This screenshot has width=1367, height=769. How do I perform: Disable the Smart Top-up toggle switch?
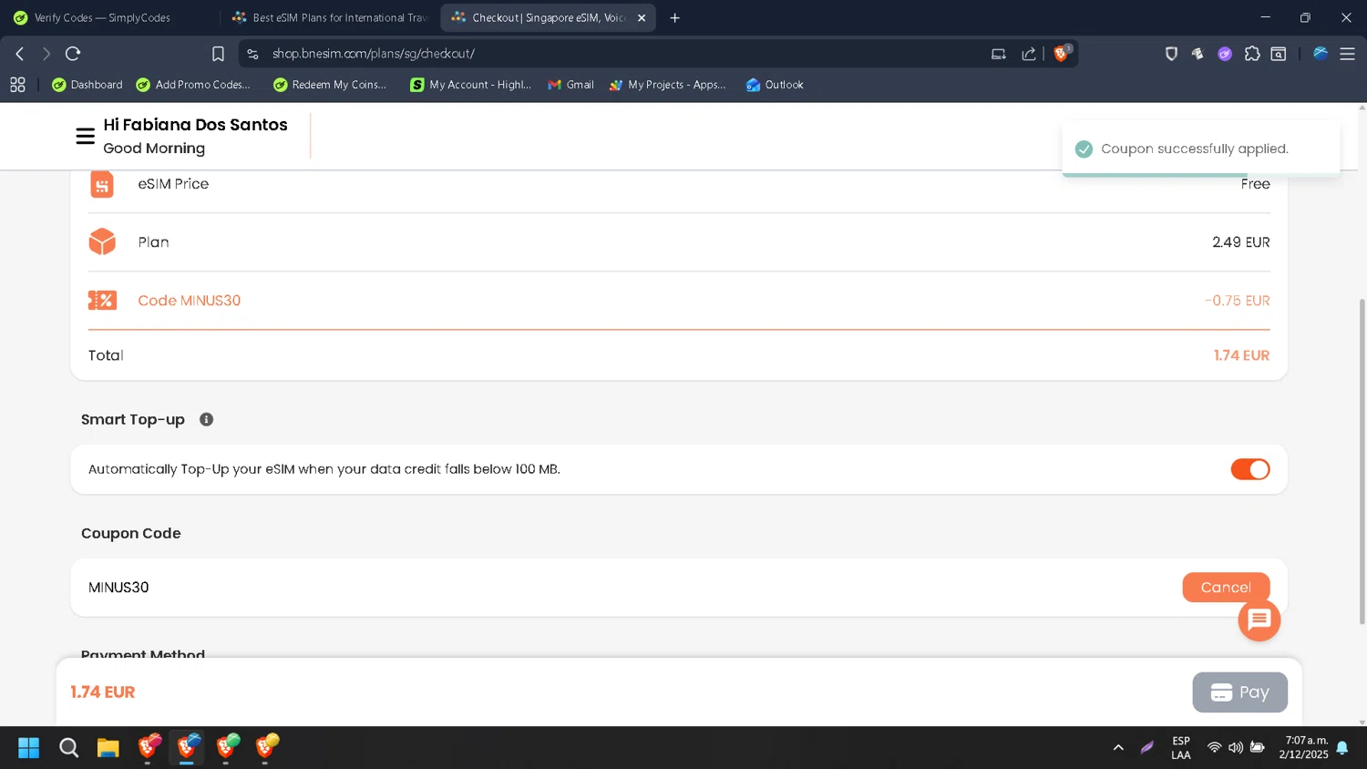1249,469
